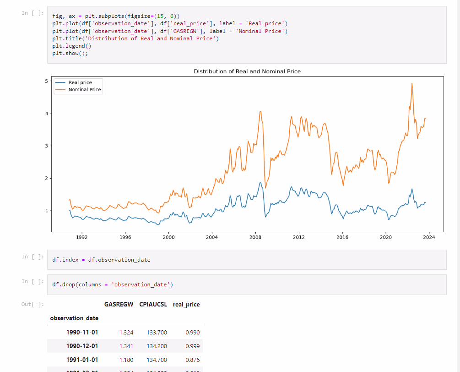This screenshot has height=372, width=460.
Task: Click the 'Real price' legend label
Action: tap(80, 83)
